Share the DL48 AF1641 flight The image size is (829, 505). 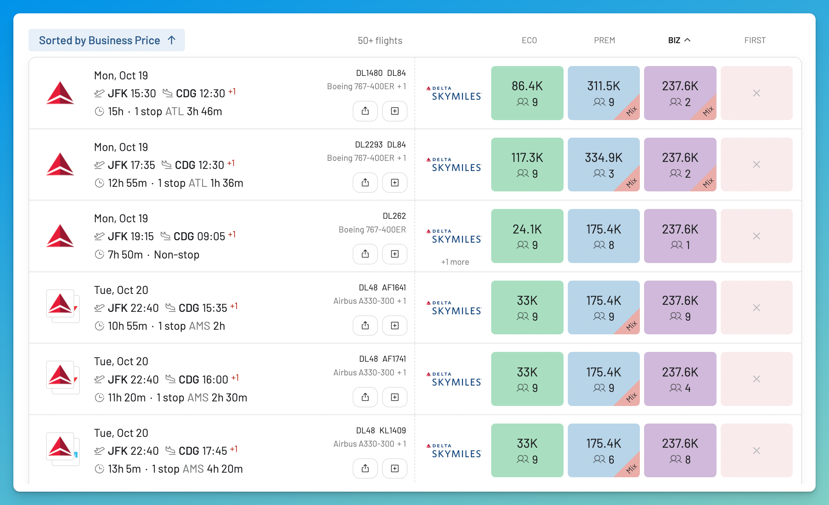(x=365, y=326)
